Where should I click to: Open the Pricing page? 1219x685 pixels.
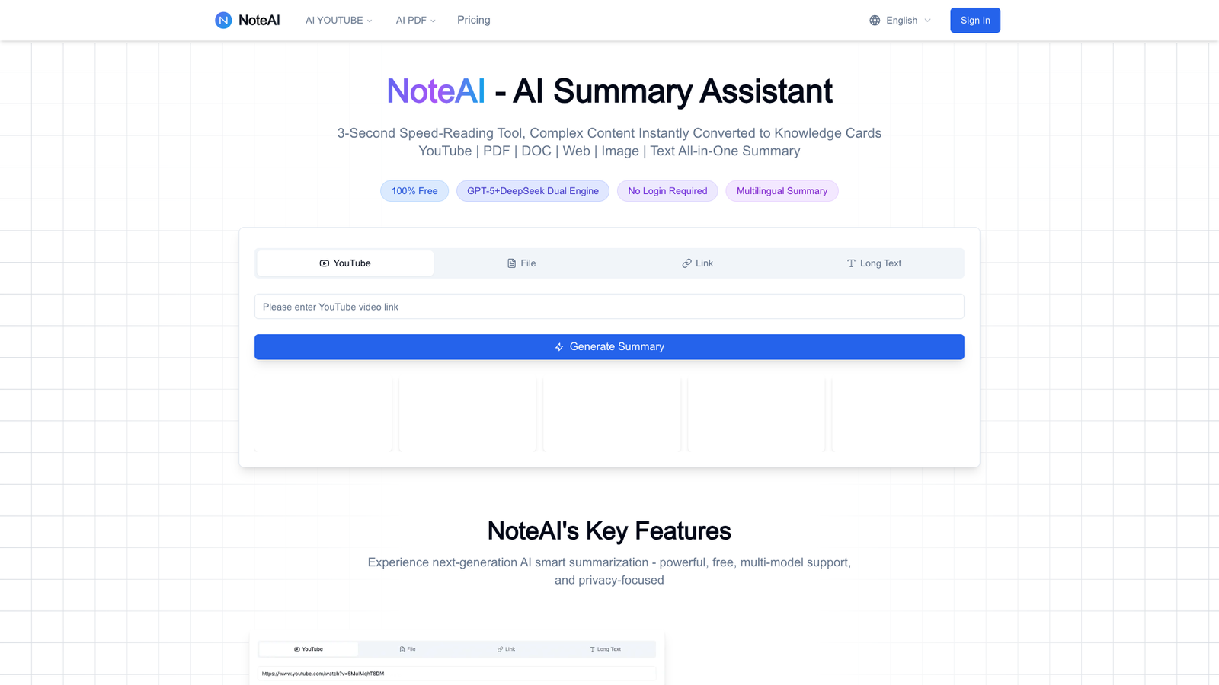click(473, 20)
